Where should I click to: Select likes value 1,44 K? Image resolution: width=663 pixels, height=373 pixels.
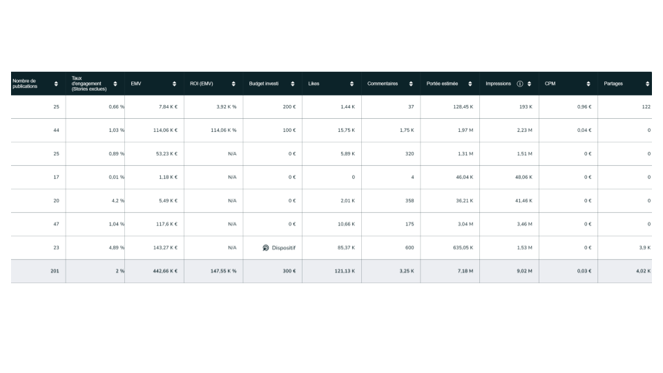[348, 107]
